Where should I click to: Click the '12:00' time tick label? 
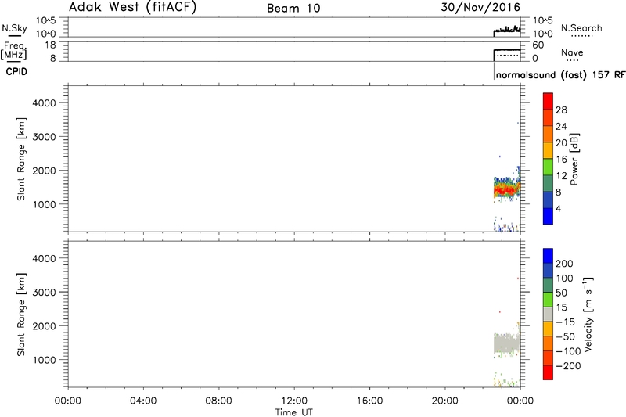tap(294, 401)
